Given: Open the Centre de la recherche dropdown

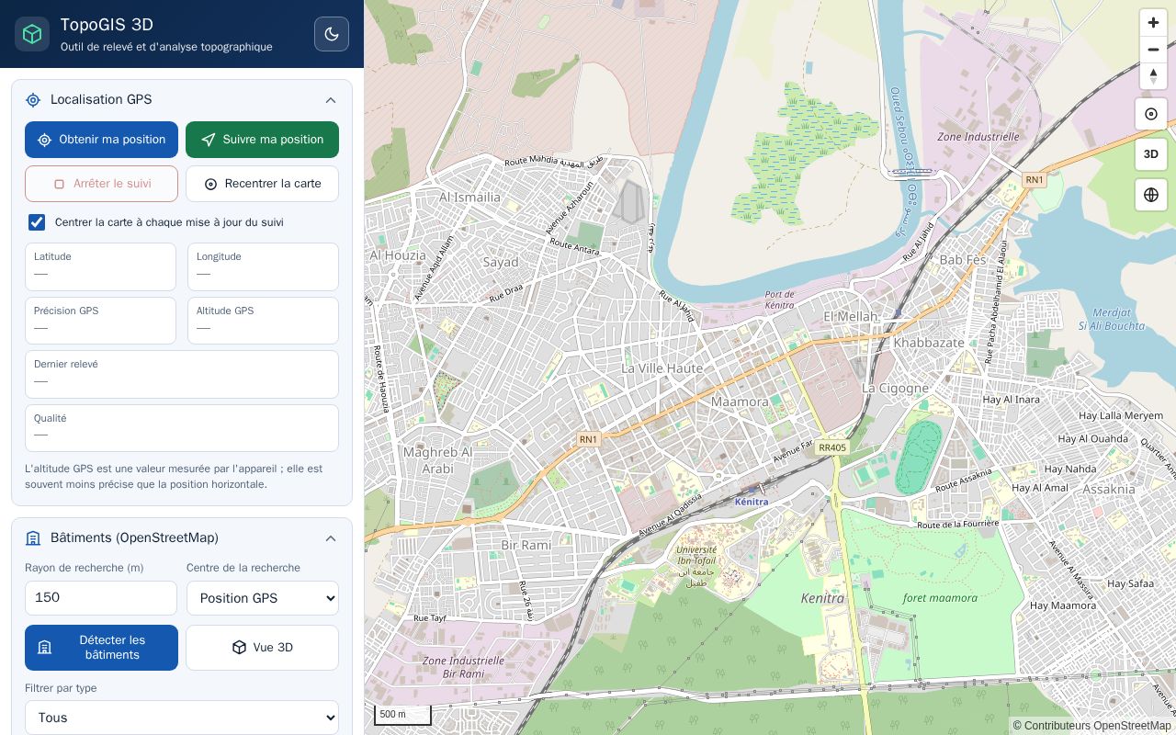Looking at the screenshot, I should 263,598.
